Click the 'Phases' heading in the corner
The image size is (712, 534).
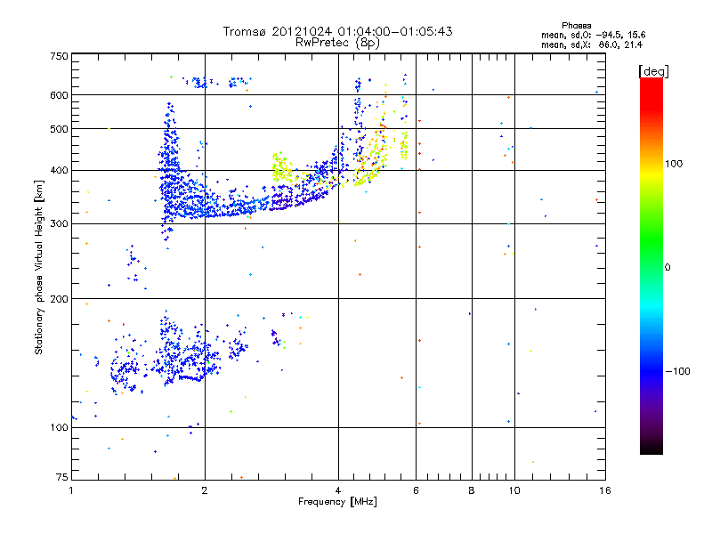click(576, 26)
